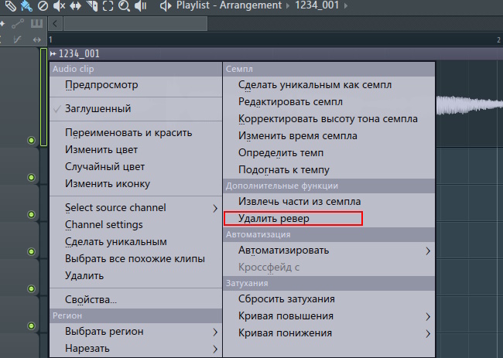
Task: Choose Выбрать все похожие клипы
Action: click(x=135, y=259)
